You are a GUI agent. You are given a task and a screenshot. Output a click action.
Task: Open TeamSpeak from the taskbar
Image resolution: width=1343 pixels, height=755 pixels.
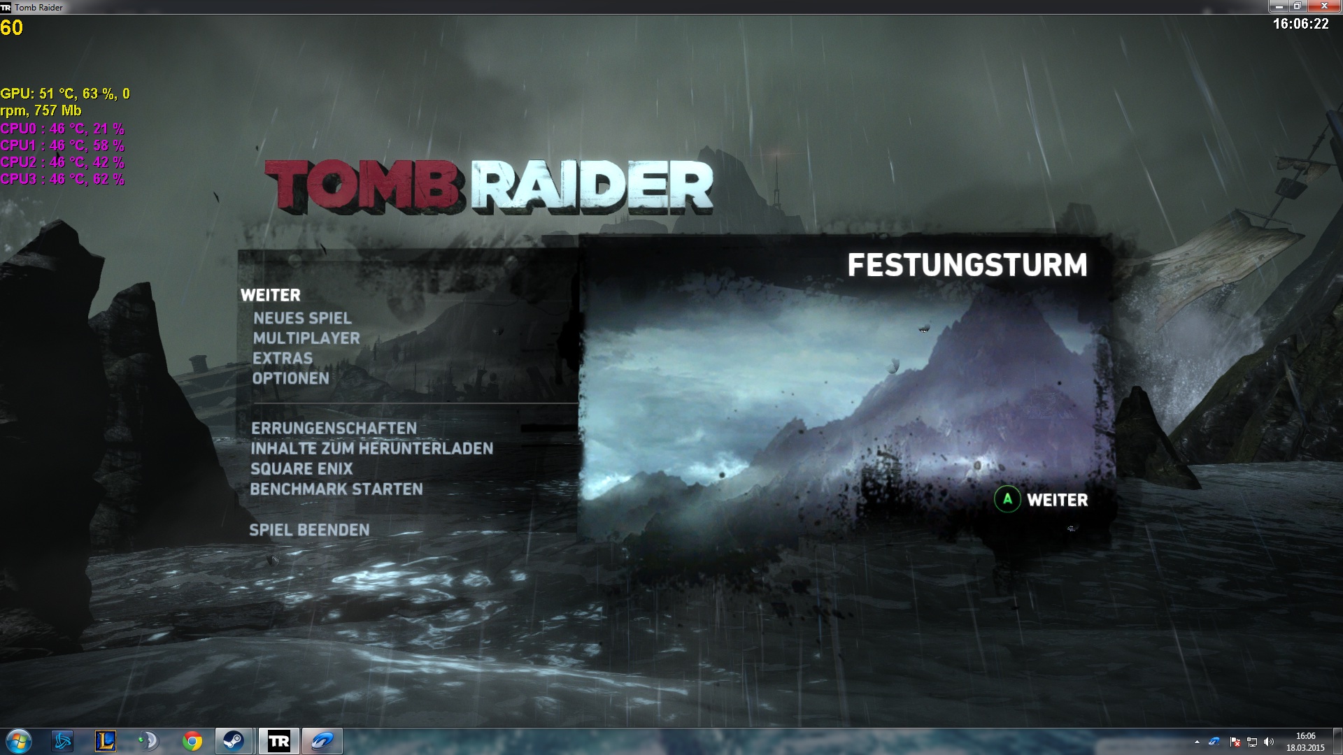pos(148,741)
